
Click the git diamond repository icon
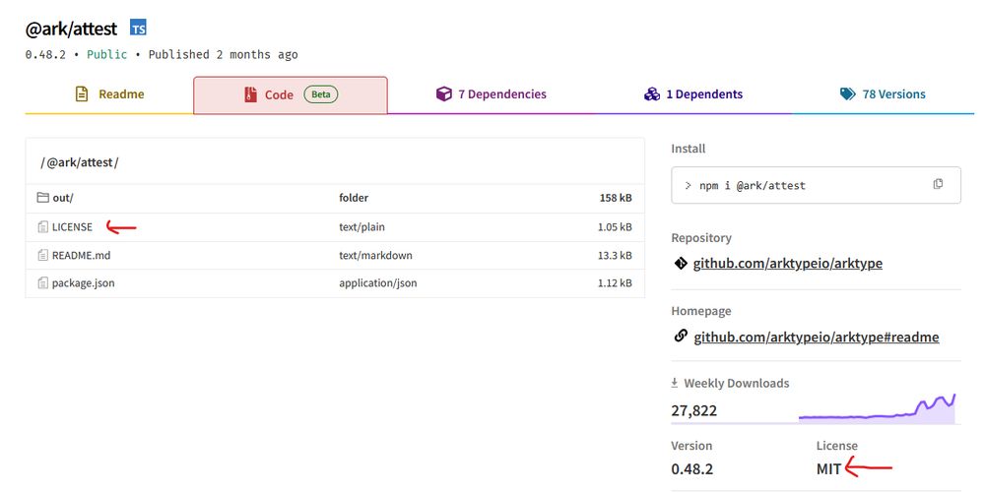[681, 264]
